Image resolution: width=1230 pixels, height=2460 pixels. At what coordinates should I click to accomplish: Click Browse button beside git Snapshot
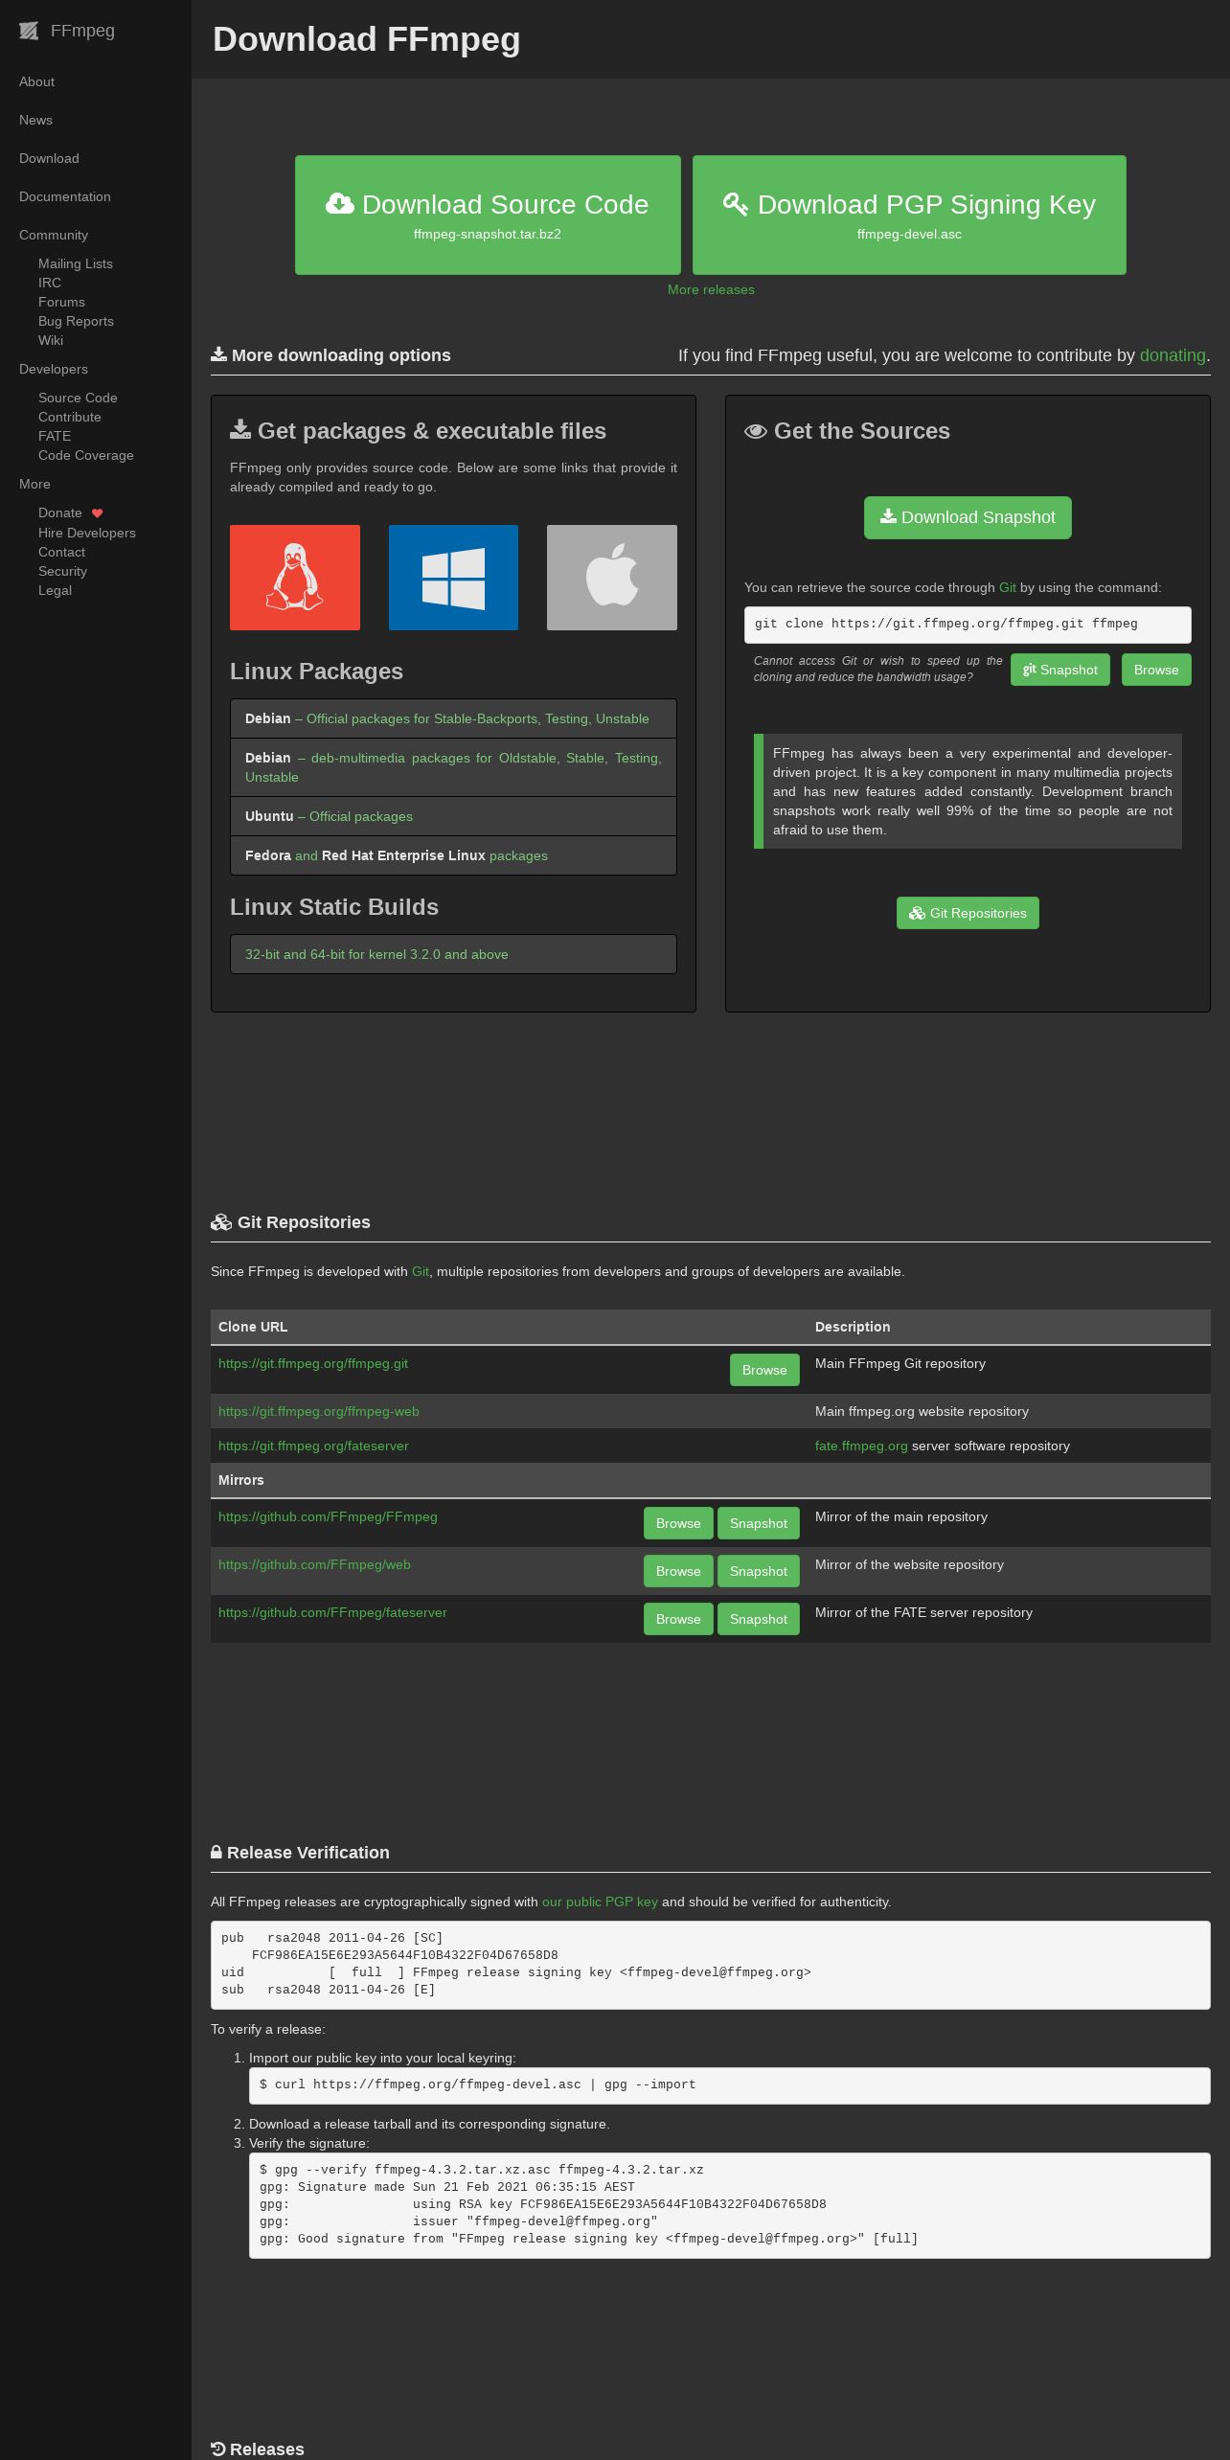[1156, 670]
